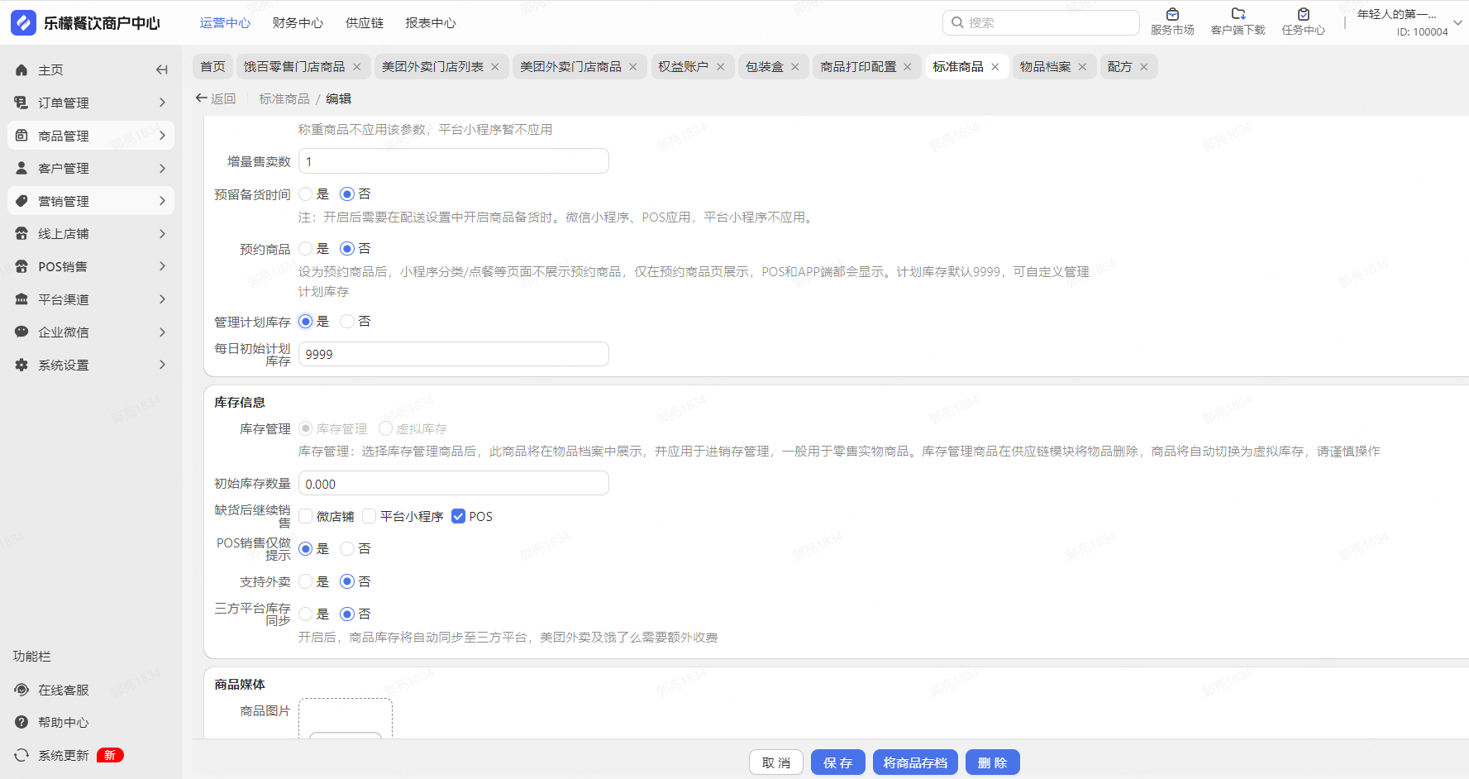Close the 饿百零售门店商品 tab
The image size is (1469, 779).
(x=357, y=67)
